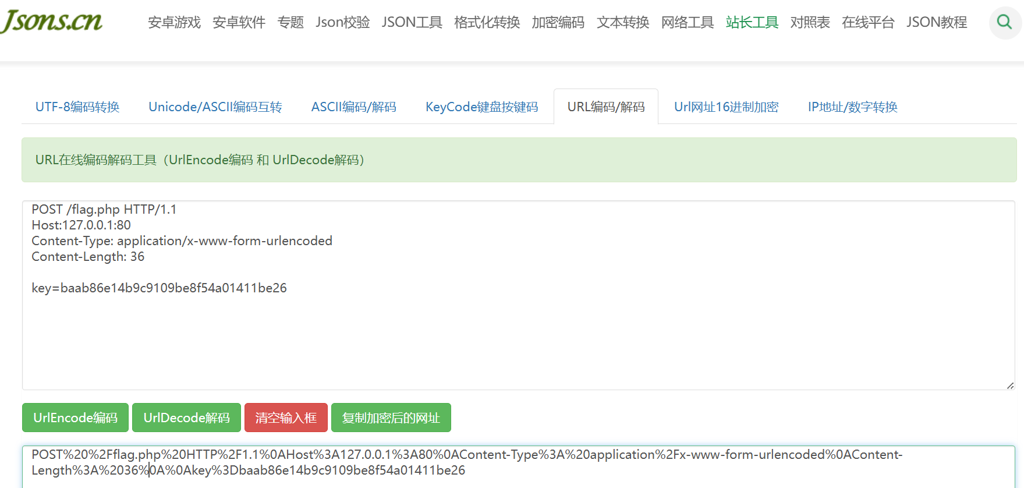Screen dimensions: 1024x488
Task: Click the search magnifier icon
Action: click(1004, 23)
